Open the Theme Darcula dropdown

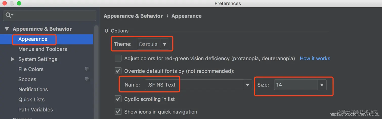[x=153, y=44]
